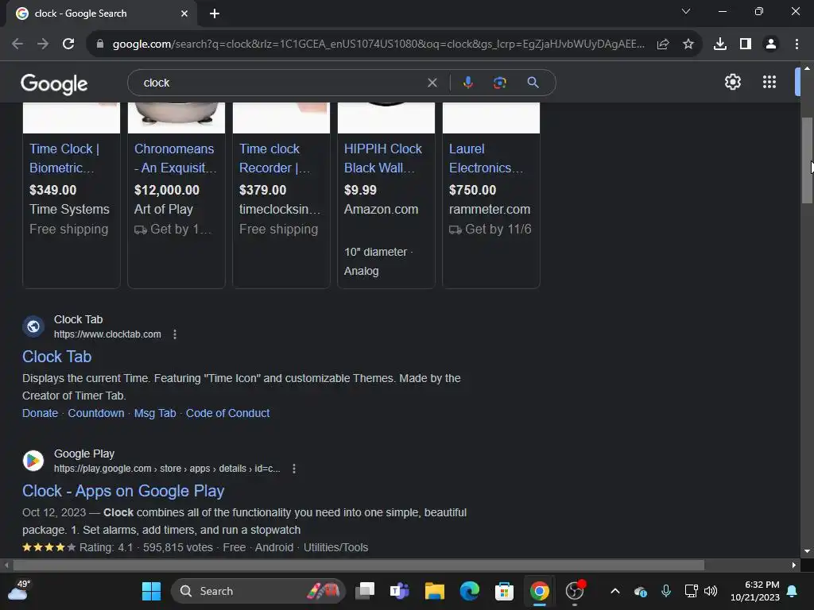The width and height of the screenshot is (814, 610).
Task: Open the network display tray icon
Action: pos(691,591)
